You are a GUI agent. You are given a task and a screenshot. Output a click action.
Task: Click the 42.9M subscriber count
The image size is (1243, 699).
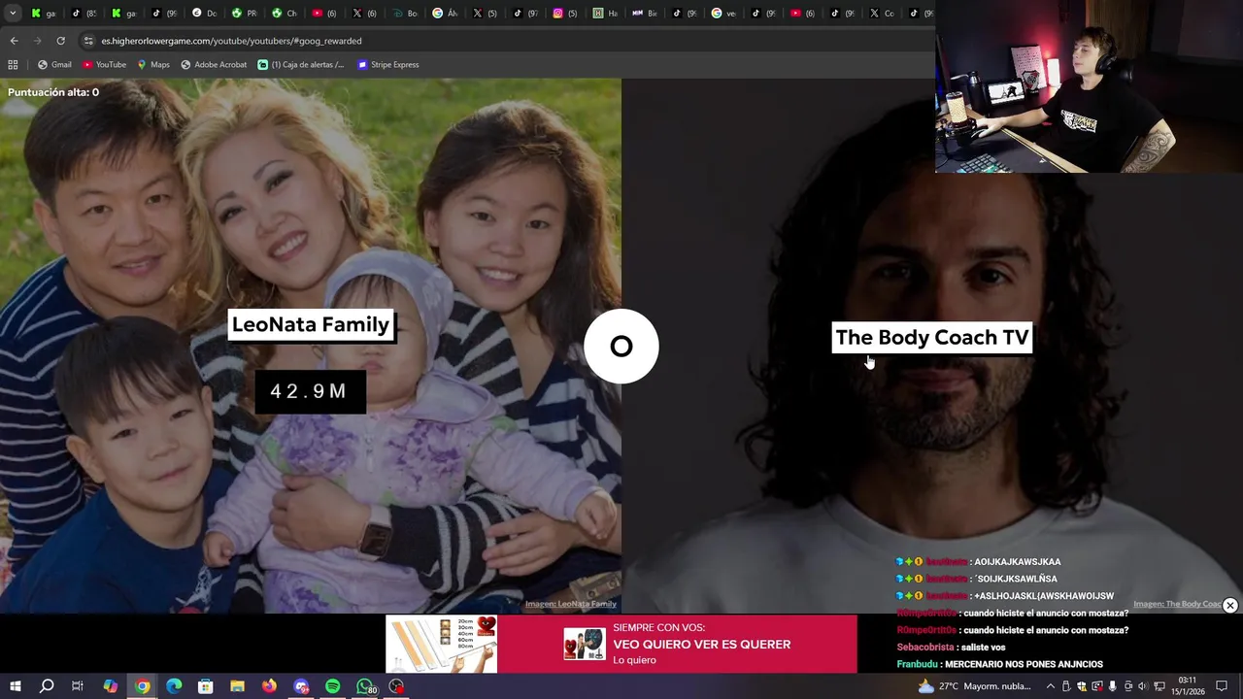pyautogui.click(x=309, y=391)
